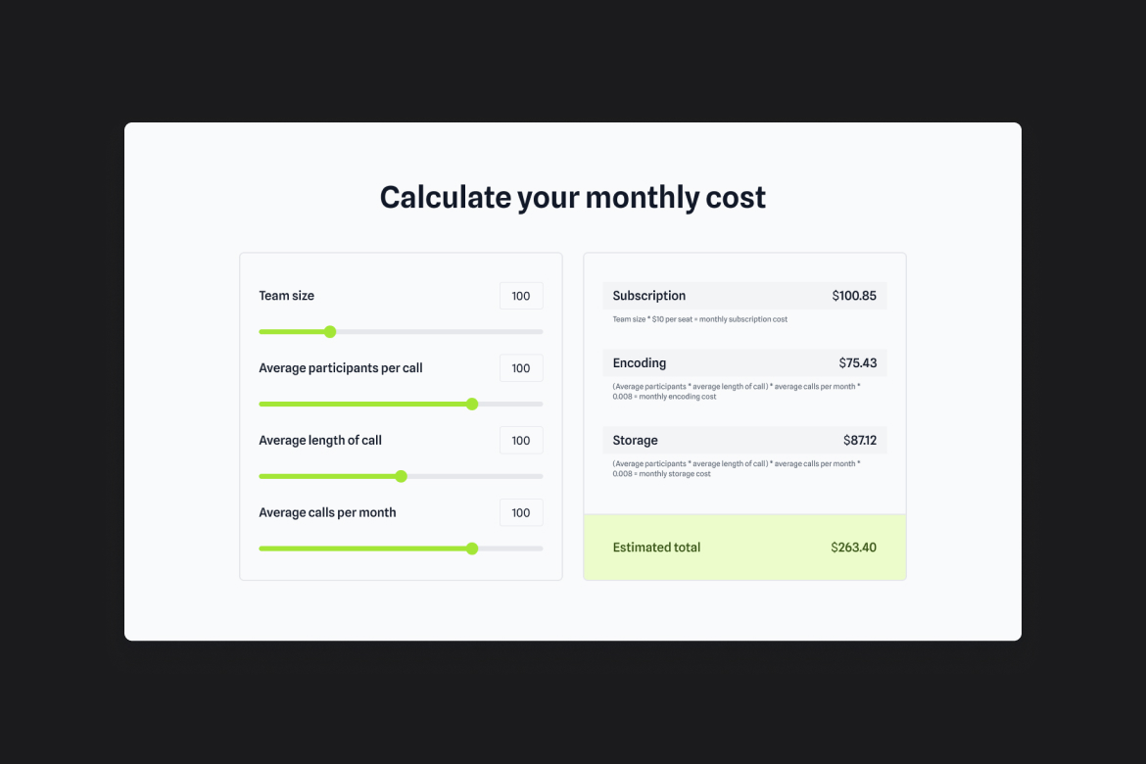Click the Average length of call input field
This screenshot has width=1146, height=764.
point(521,440)
